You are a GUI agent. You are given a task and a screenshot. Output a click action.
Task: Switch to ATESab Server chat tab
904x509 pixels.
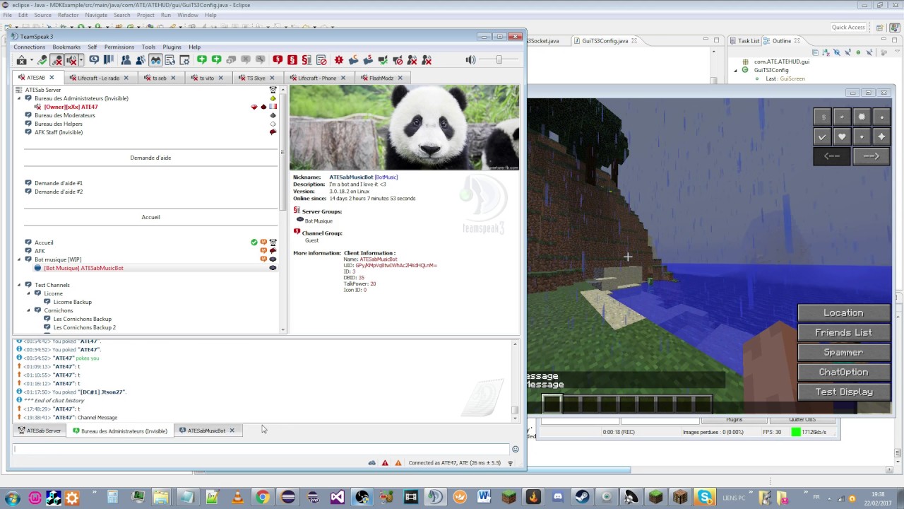point(40,431)
